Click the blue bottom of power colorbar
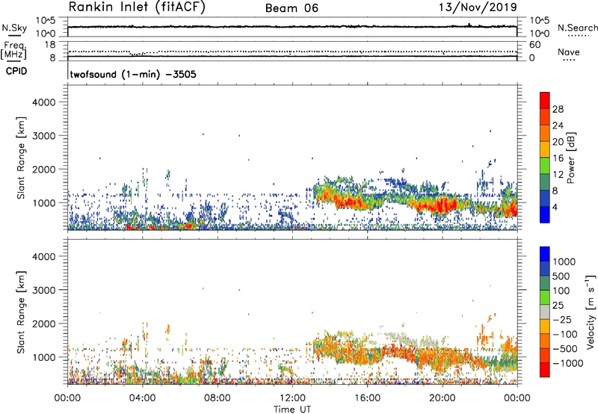 pos(545,214)
